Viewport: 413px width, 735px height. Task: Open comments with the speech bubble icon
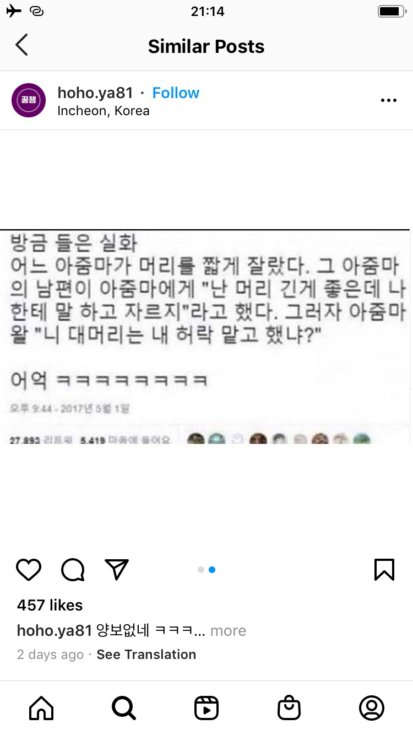pyautogui.click(x=73, y=570)
